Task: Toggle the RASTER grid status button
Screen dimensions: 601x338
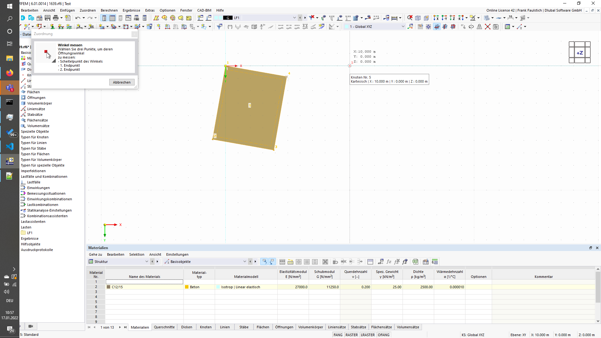Action: 352,335
